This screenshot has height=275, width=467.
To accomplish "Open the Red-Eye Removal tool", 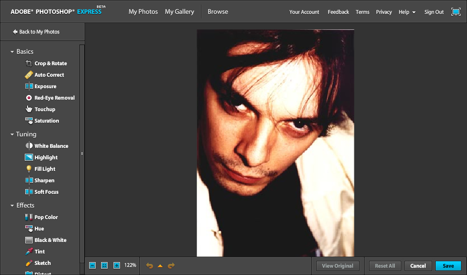I will (54, 98).
